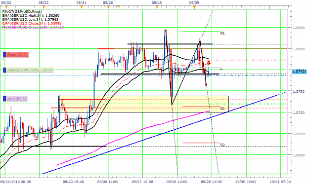Click the 09/23 date label at top
The width and height of the screenshot is (309, 185).
click(x=44, y=2)
